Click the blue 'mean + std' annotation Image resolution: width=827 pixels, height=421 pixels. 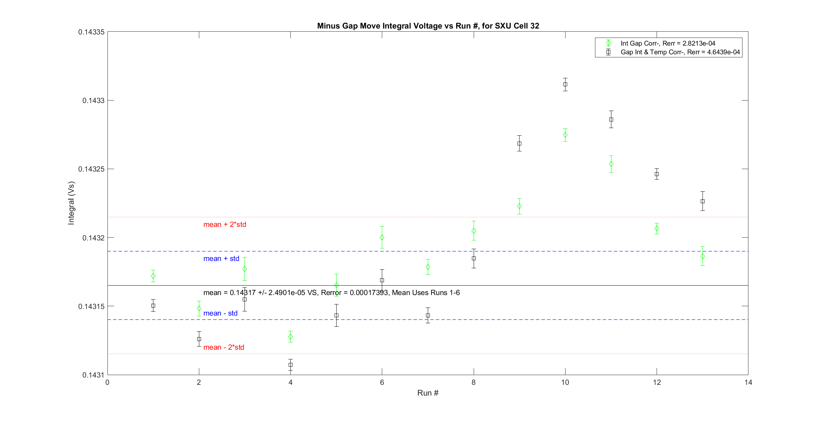click(x=221, y=259)
